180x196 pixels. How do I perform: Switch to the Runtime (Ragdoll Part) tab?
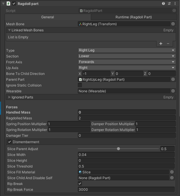coord(134,17)
